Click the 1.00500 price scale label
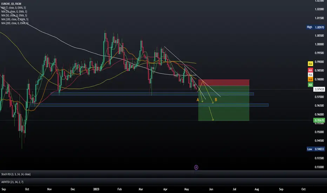Screen dimensions: 327x193 [x=319, y=36]
